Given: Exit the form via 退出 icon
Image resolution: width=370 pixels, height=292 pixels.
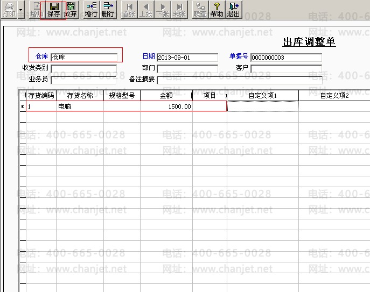Looking at the screenshot, I should [233, 10].
